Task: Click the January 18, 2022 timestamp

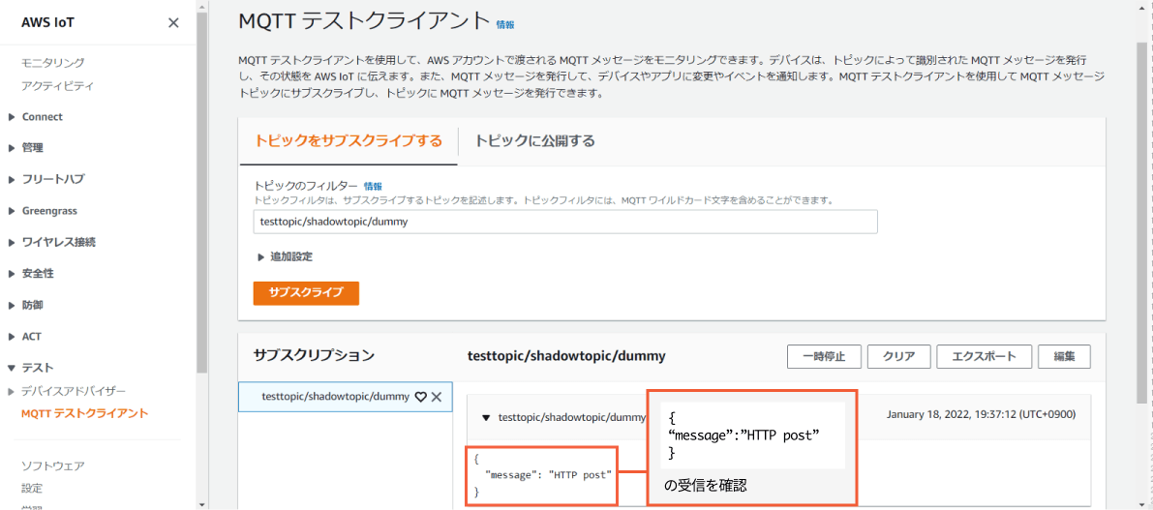Action: [x=981, y=414]
